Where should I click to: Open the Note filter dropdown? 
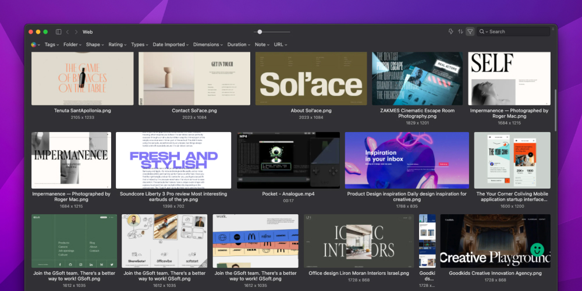pyautogui.click(x=262, y=45)
